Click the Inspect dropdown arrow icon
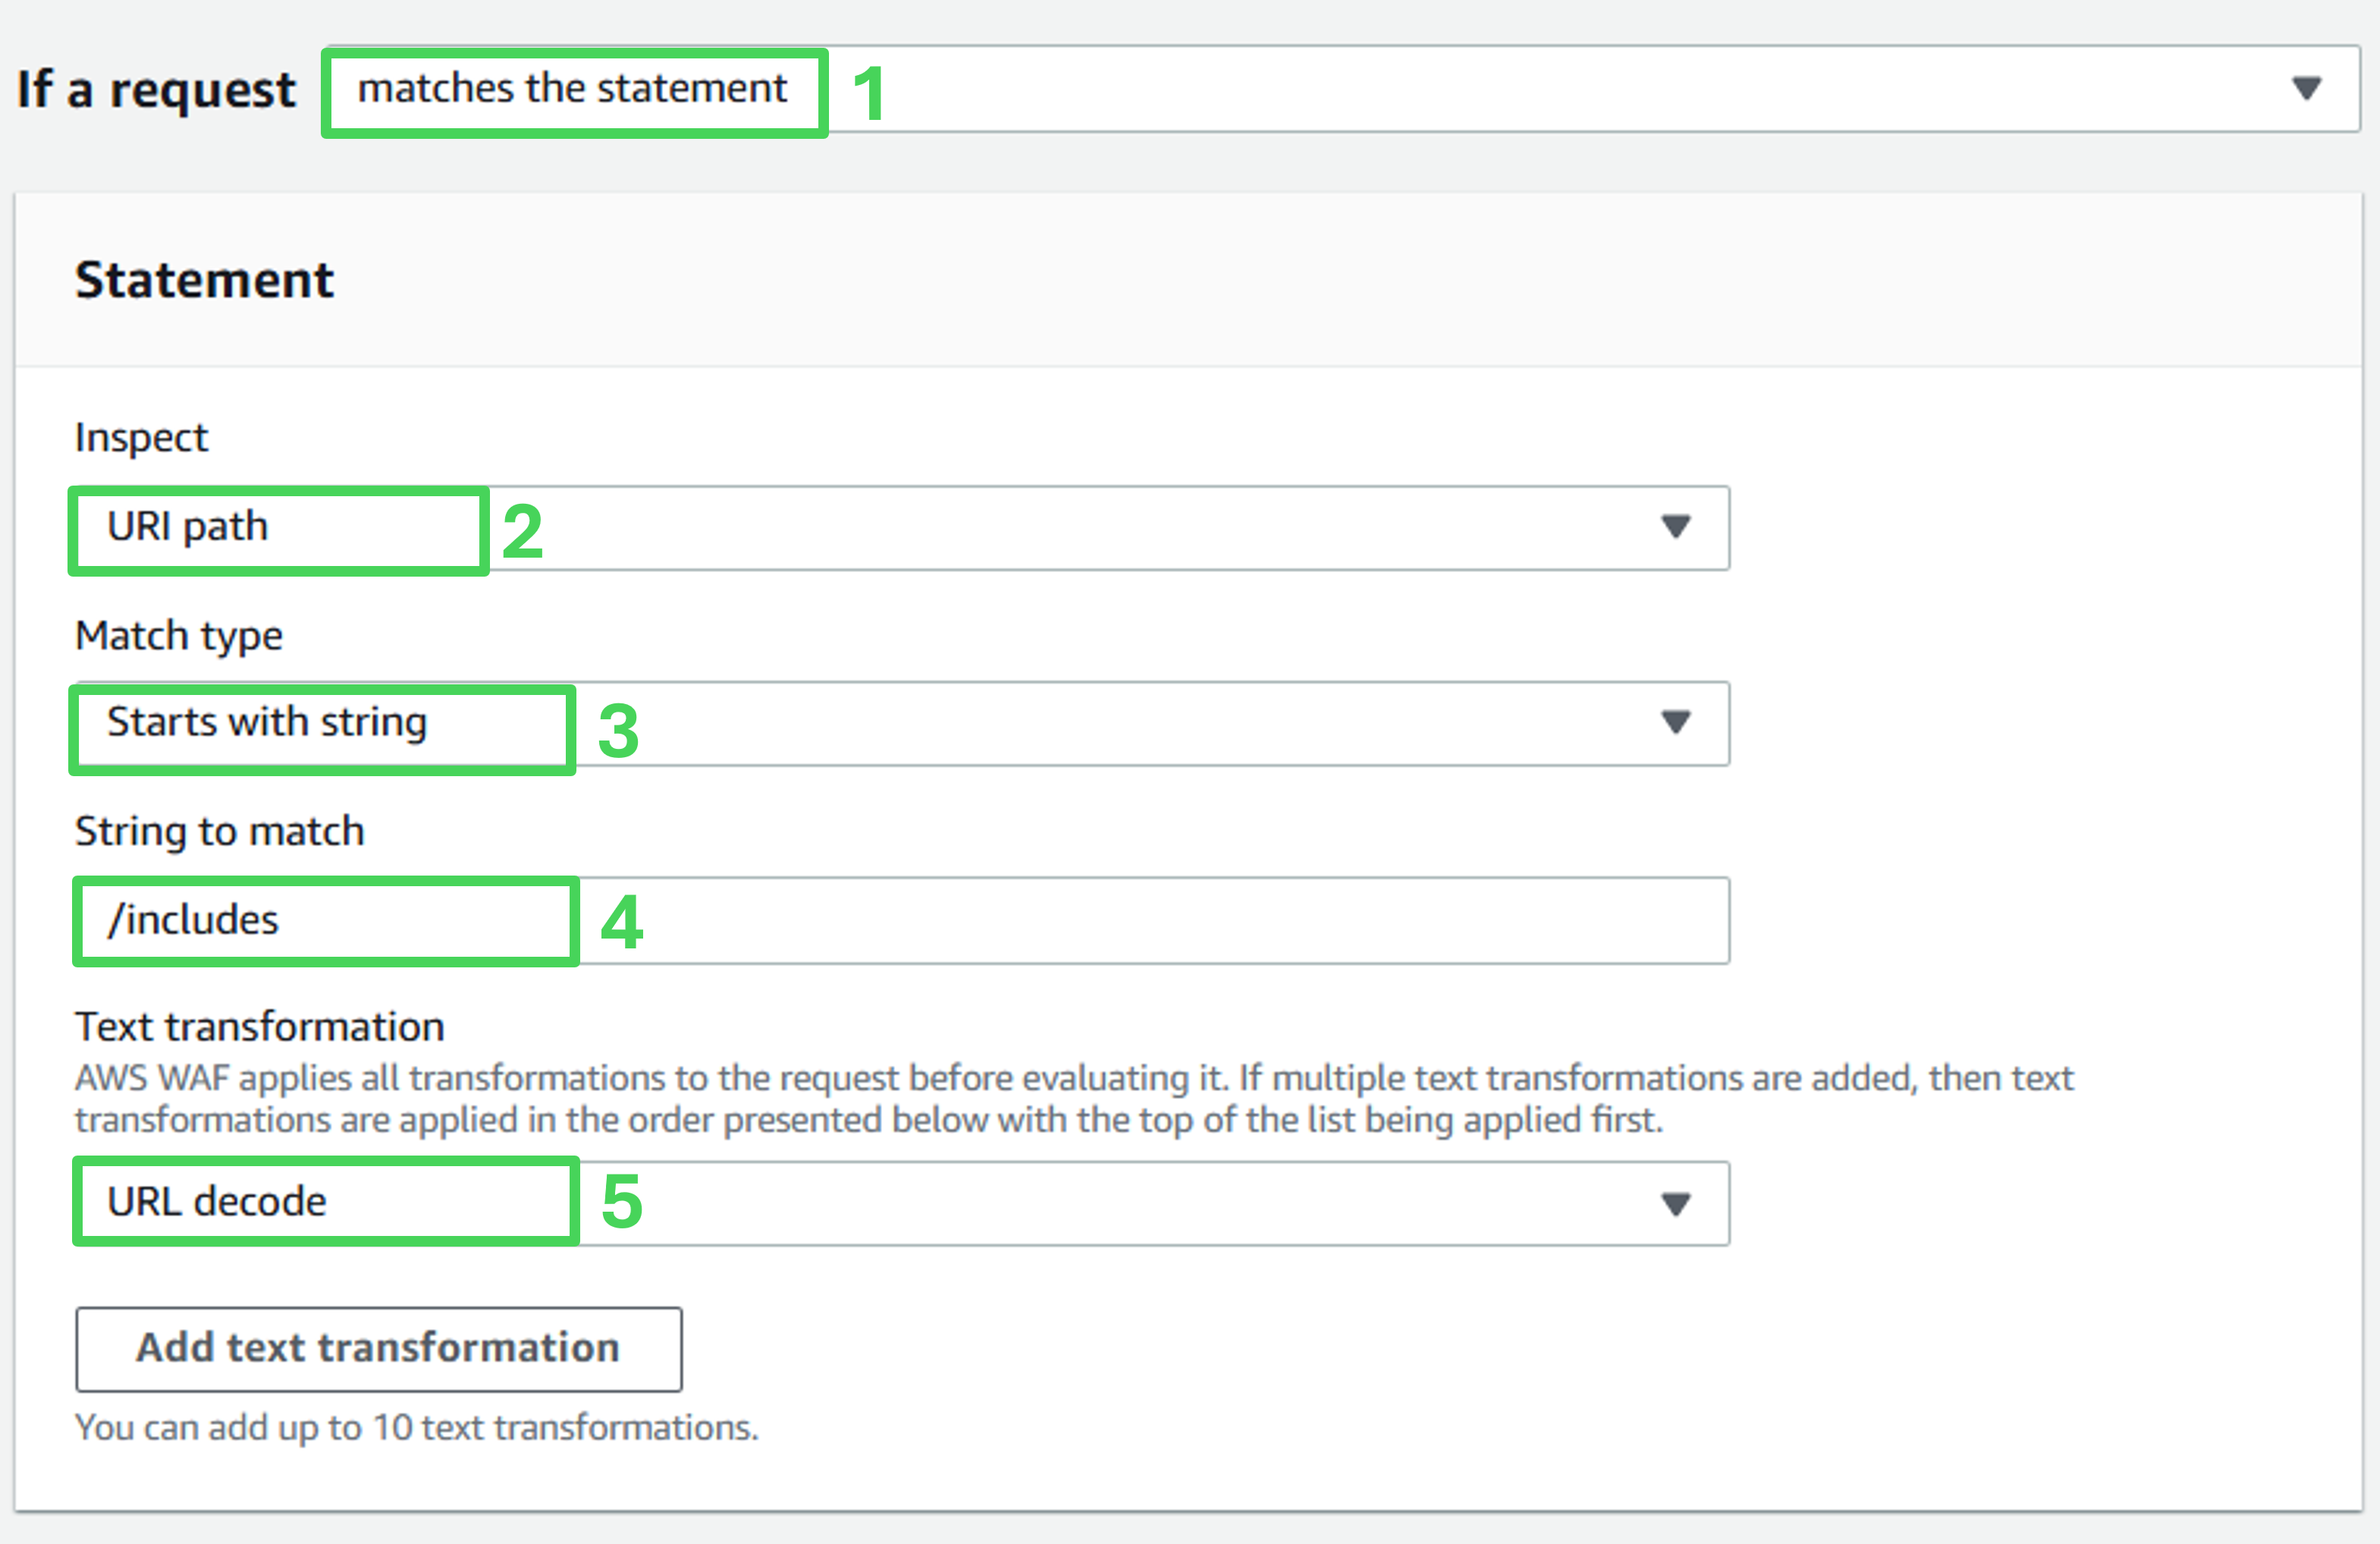Screen dimensions: 2380x1544 coord(1675,527)
